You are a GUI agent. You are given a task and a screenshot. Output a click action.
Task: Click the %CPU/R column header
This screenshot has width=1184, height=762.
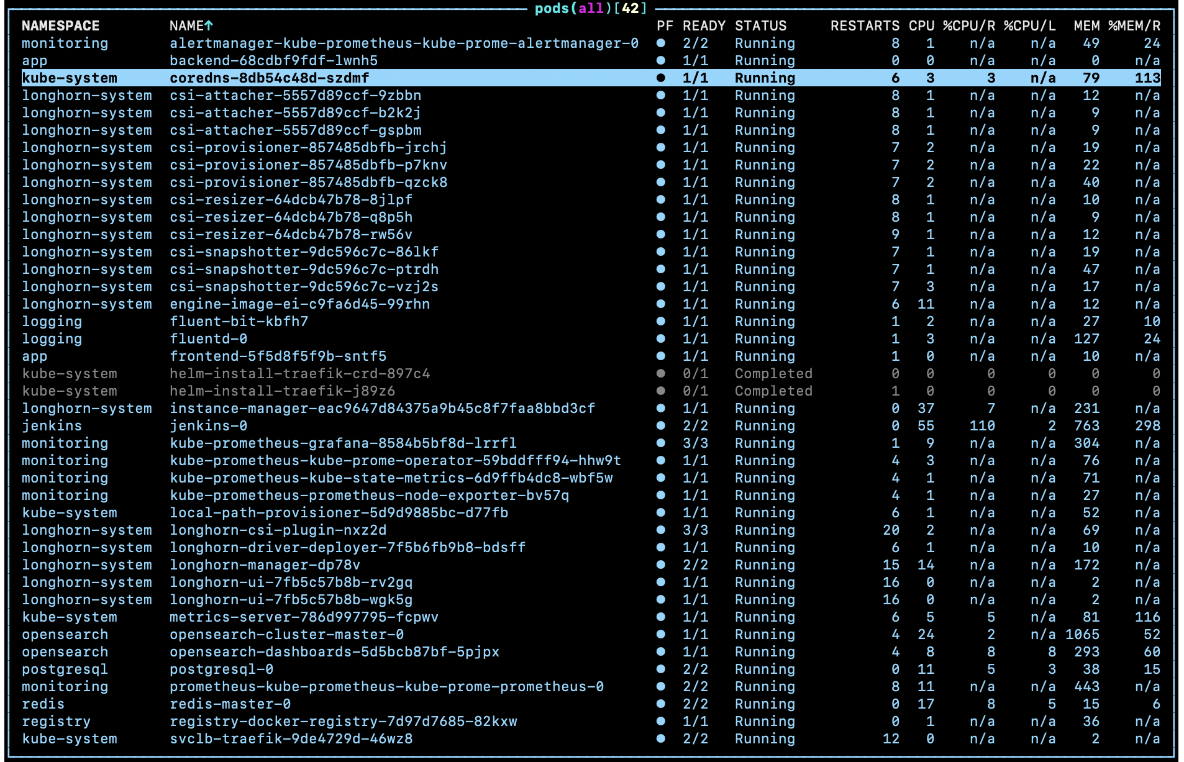click(970, 25)
